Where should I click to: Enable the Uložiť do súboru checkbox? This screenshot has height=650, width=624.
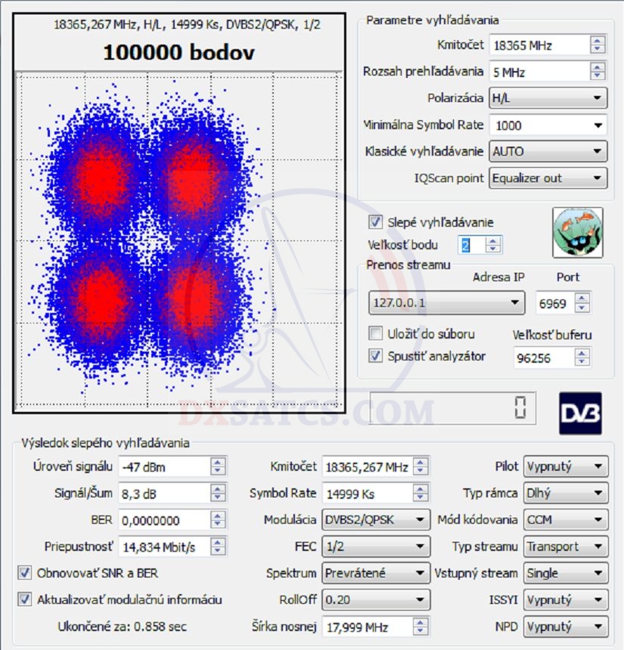375,333
